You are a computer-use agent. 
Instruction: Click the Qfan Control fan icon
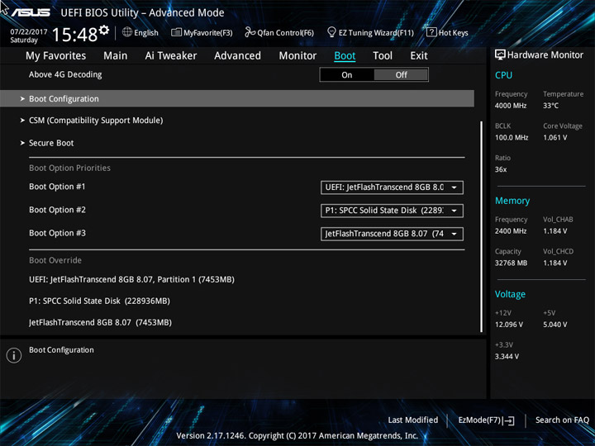pyautogui.click(x=250, y=32)
